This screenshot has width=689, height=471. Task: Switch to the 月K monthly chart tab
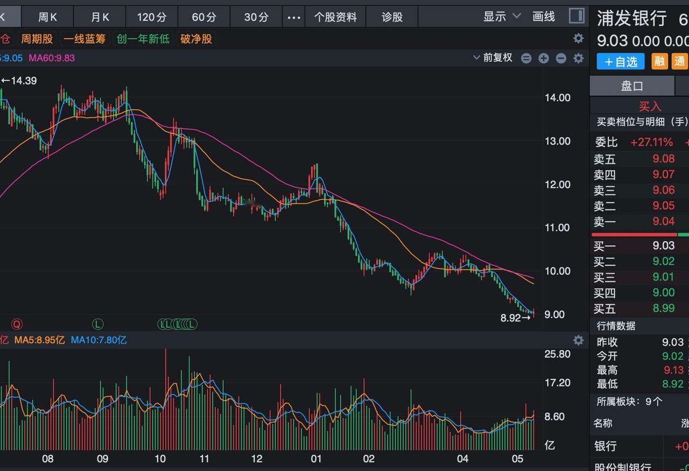tap(100, 17)
